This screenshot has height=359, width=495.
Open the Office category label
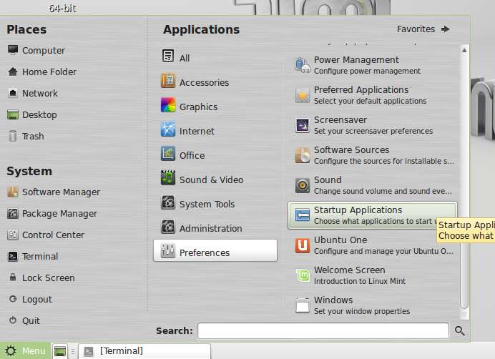(192, 155)
